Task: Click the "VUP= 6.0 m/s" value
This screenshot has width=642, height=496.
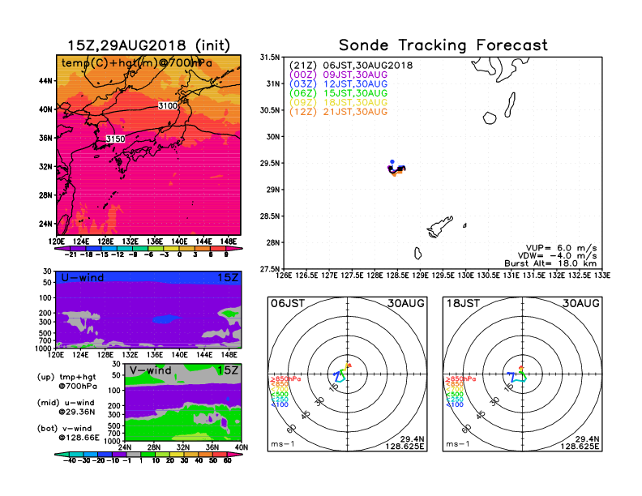Action: 561,248
